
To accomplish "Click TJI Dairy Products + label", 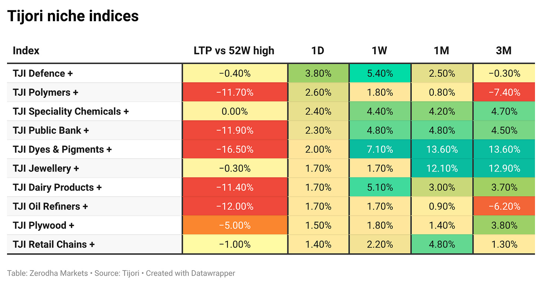I will (57, 187).
